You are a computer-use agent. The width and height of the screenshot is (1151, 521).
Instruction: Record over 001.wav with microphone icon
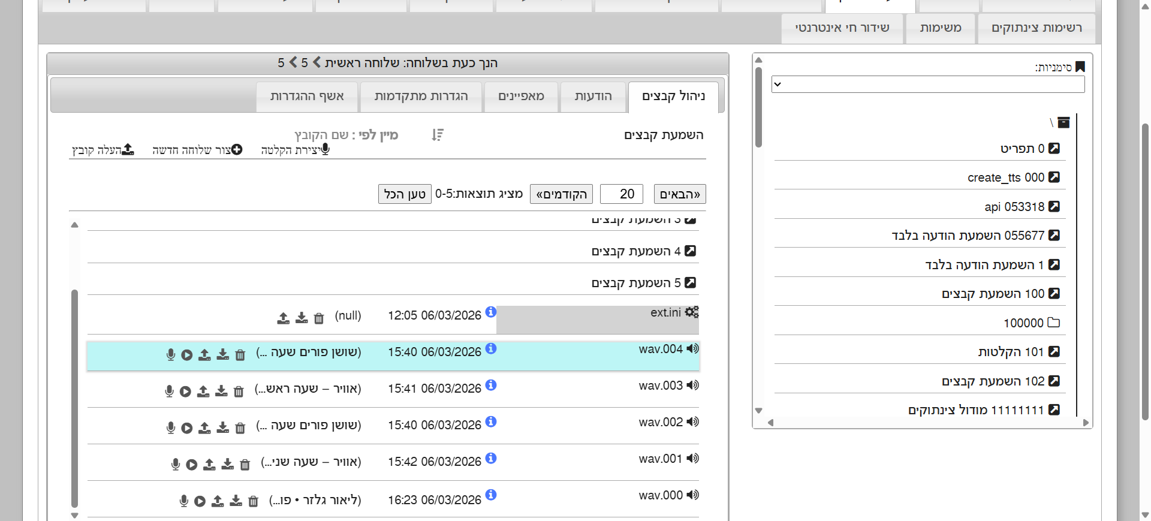point(176,464)
